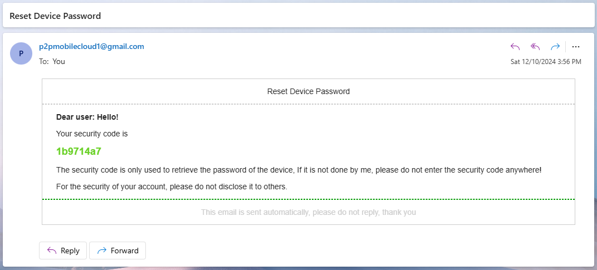Click the Reply arrow icon in message header
Image resolution: width=597 pixels, height=270 pixels.
(515, 46)
